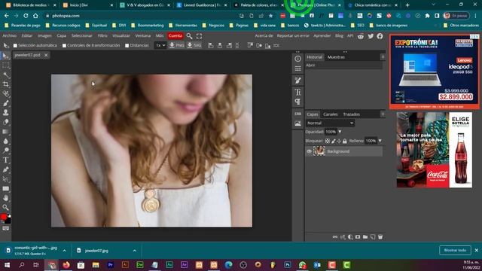This screenshot has height=271, width=482.
Task: Open the Capas panel options menu
Action: tap(383, 114)
